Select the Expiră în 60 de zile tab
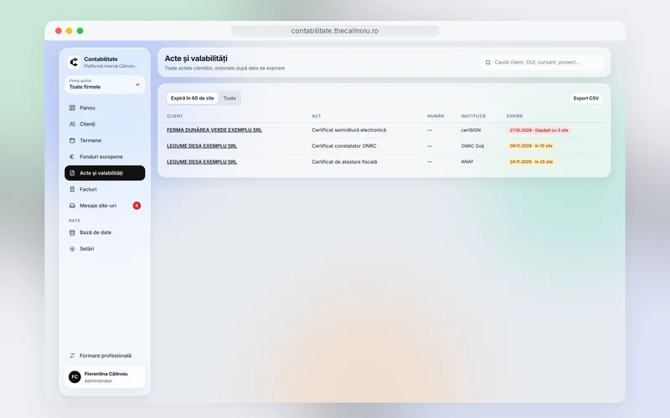The height and width of the screenshot is (418, 670). 193,98
